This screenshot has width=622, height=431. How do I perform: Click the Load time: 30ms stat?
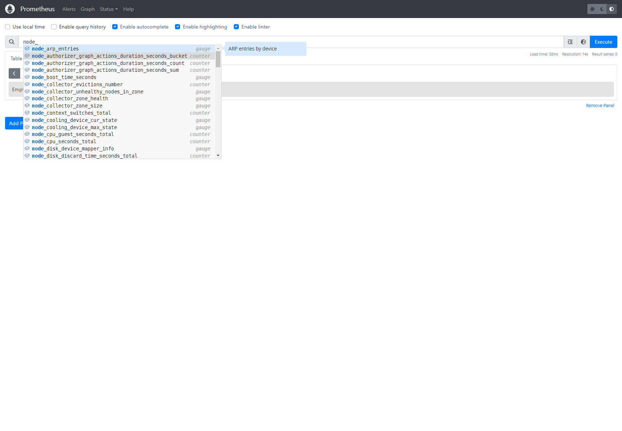(x=544, y=54)
